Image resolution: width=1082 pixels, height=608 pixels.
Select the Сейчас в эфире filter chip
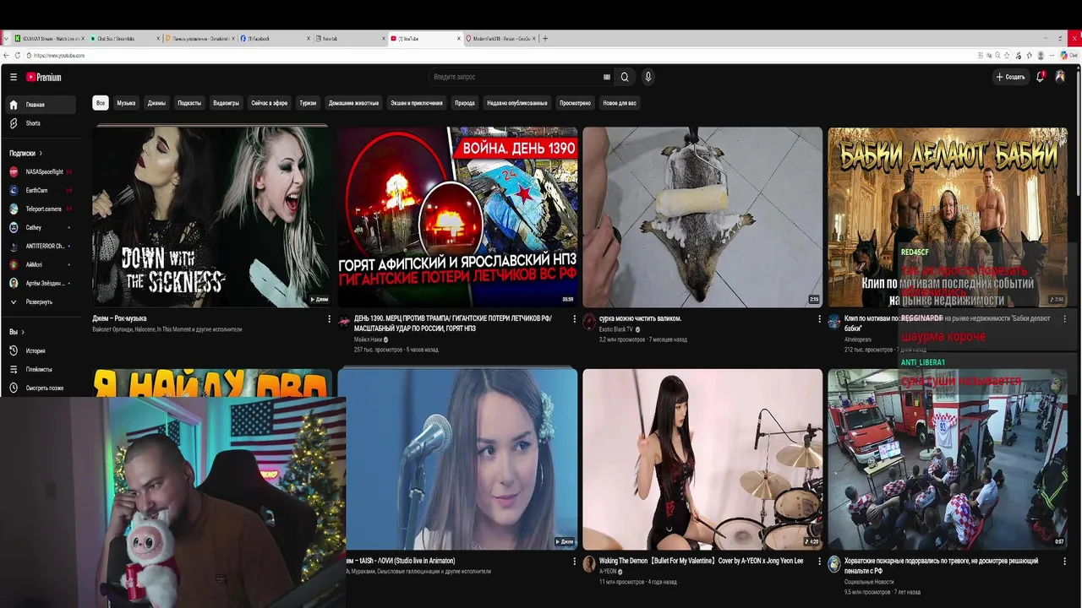pyautogui.click(x=270, y=103)
